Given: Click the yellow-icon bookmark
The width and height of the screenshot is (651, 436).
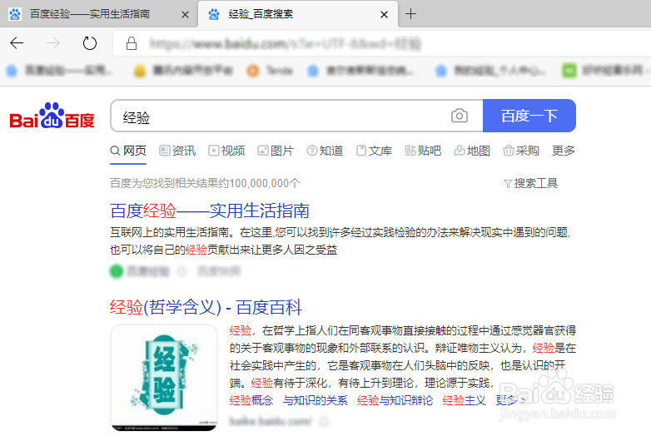Looking at the screenshot, I should (182, 71).
